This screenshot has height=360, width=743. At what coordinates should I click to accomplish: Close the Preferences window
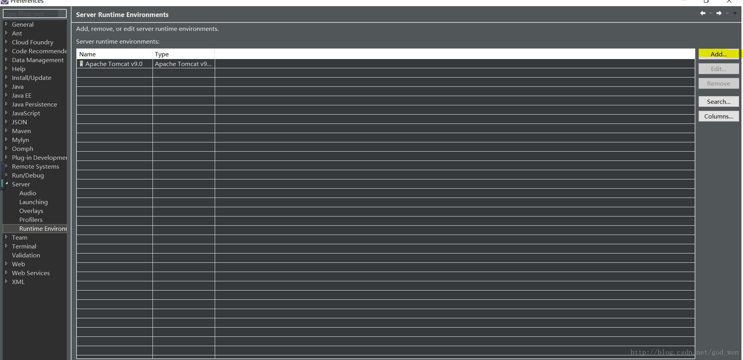tap(729, 1)
